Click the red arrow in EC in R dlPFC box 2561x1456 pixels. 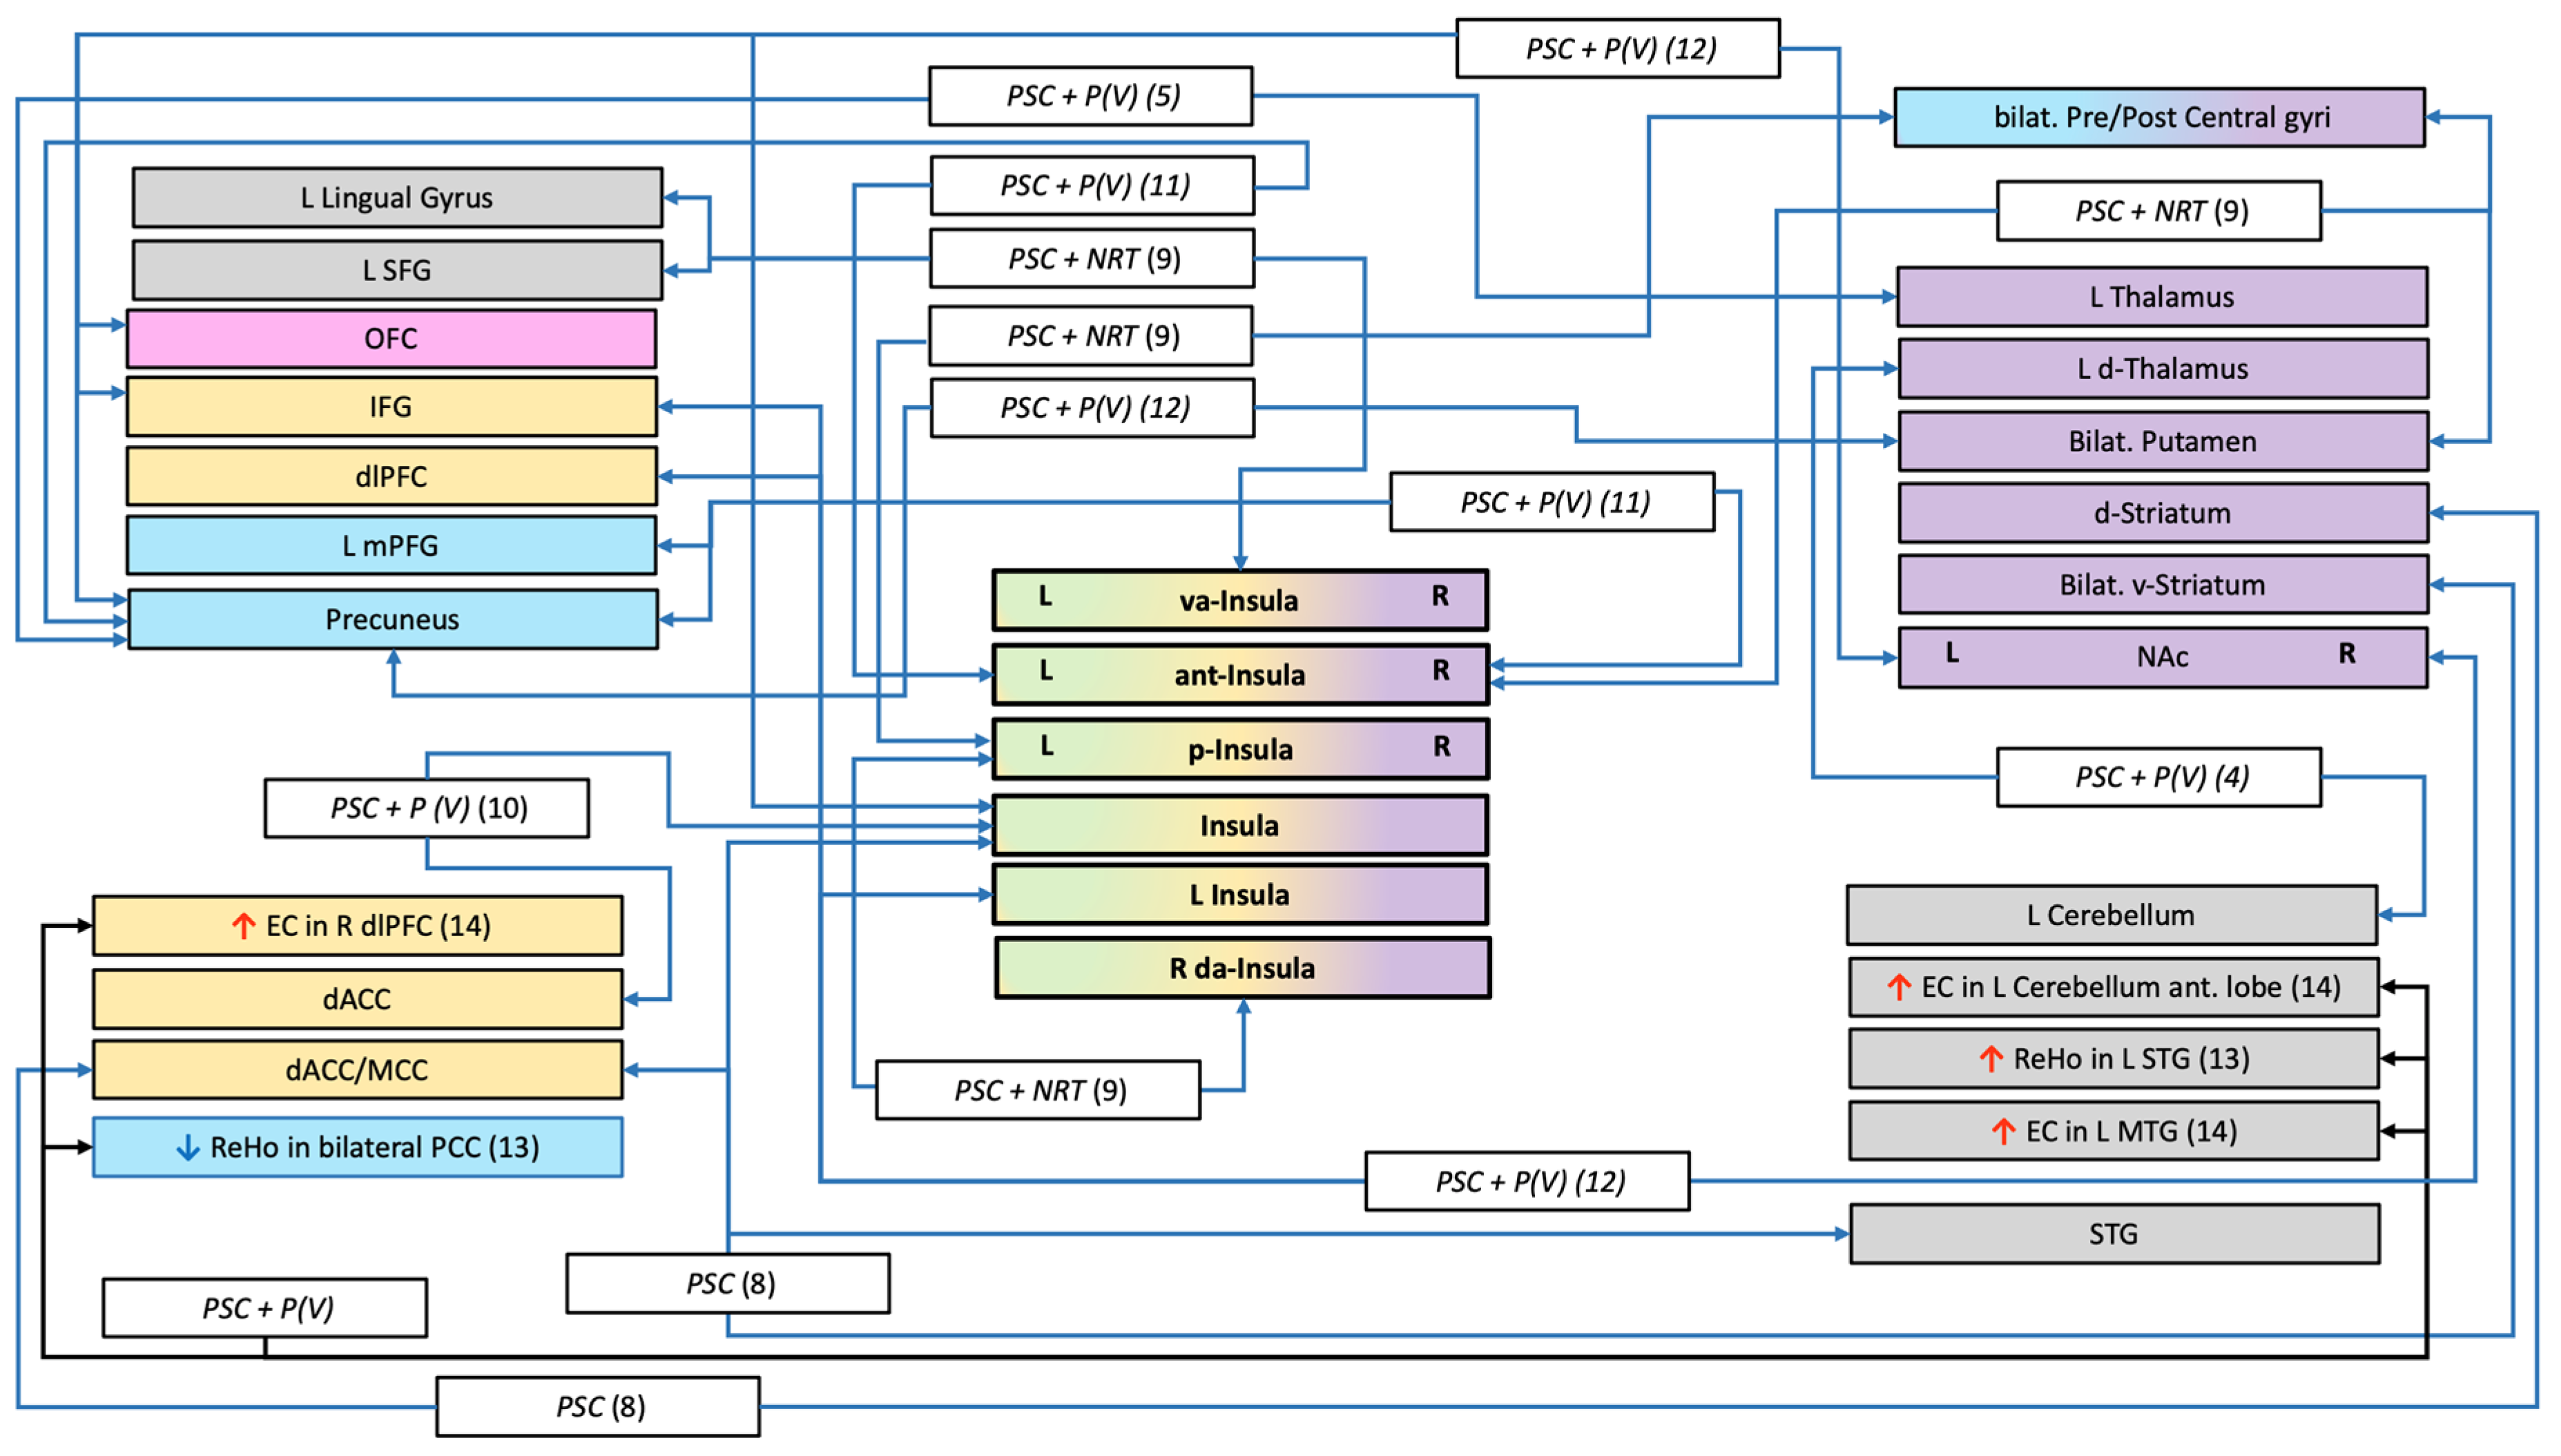click(243, 925)
